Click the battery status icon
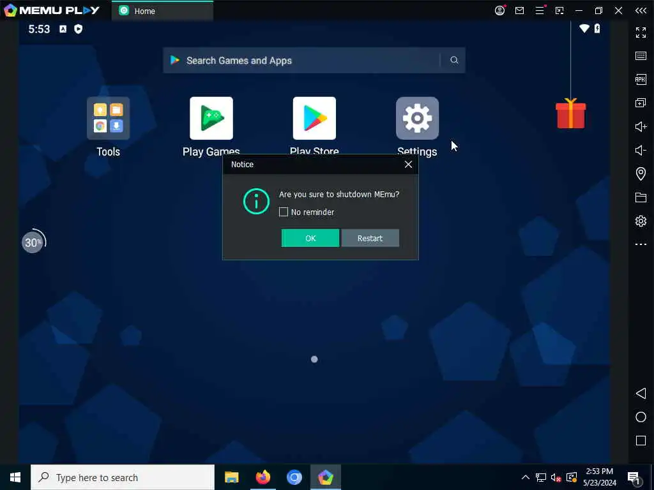 tap(597, 28)
